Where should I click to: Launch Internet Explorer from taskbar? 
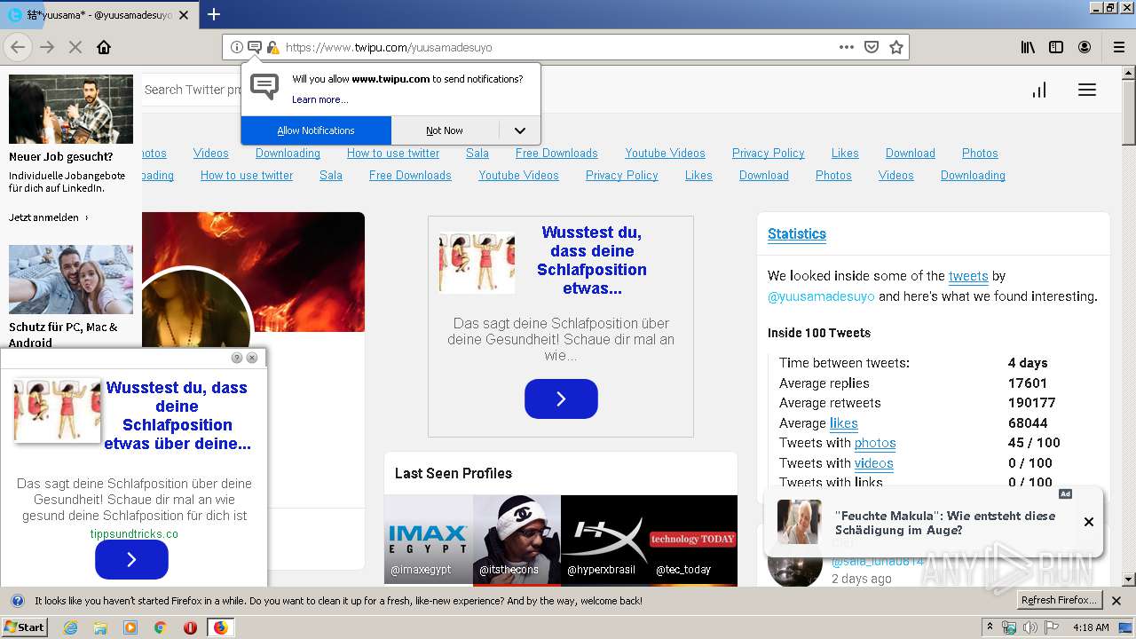coord(70,627)
